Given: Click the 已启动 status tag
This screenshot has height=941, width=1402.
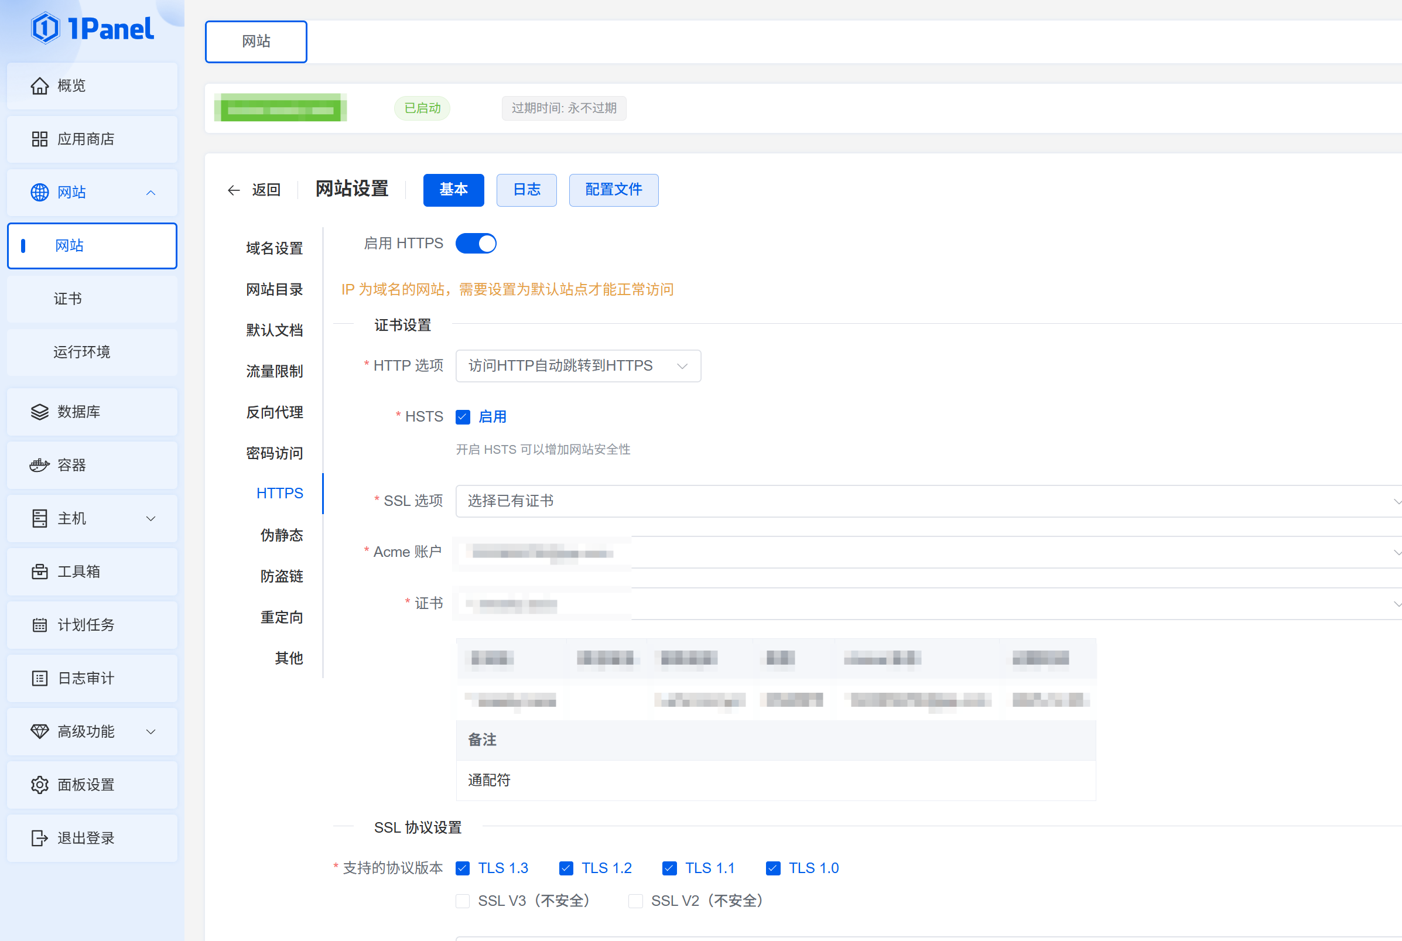Looking at the screenshot, I should pyautogui.click(x=422, y=109).
